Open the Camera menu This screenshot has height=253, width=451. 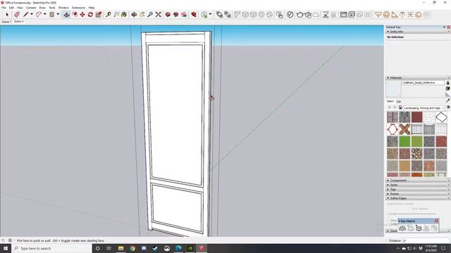[x=31, y=8]
